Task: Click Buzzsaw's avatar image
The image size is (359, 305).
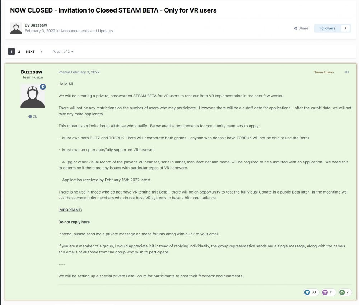Action: tap(33, 95)
